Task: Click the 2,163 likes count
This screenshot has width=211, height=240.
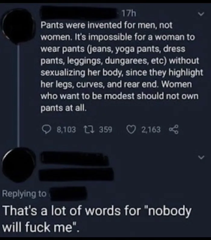Action: (x=151, y=130)
